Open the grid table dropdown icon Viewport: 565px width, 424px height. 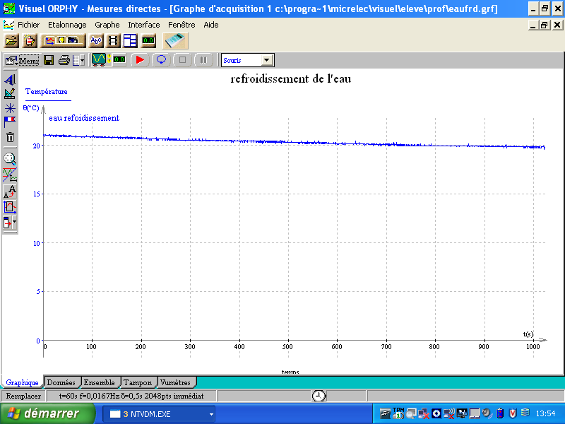pyautogui.click(x=78, y=60)
